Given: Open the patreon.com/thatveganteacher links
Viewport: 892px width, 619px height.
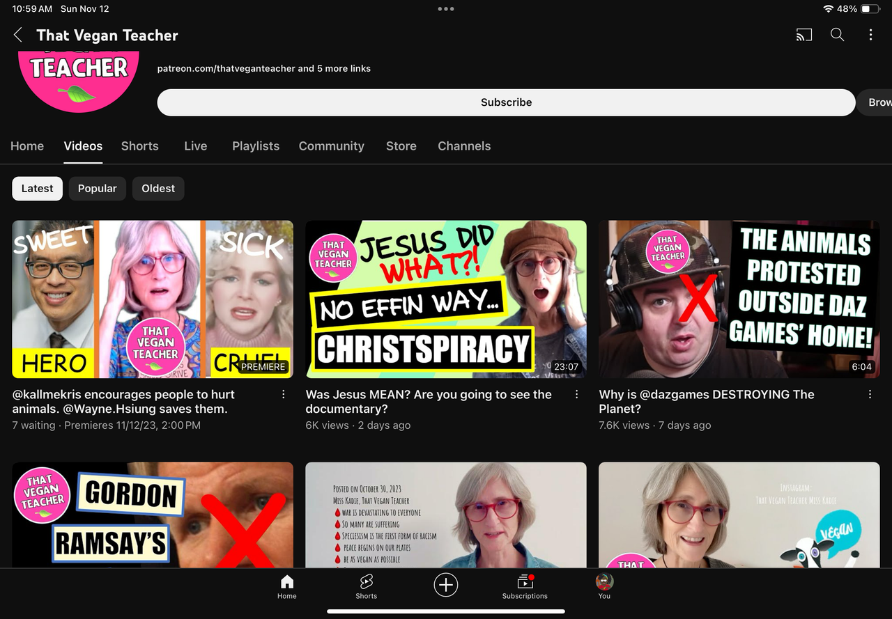Looking at the screenshot, I should click(x=264, y=68).
